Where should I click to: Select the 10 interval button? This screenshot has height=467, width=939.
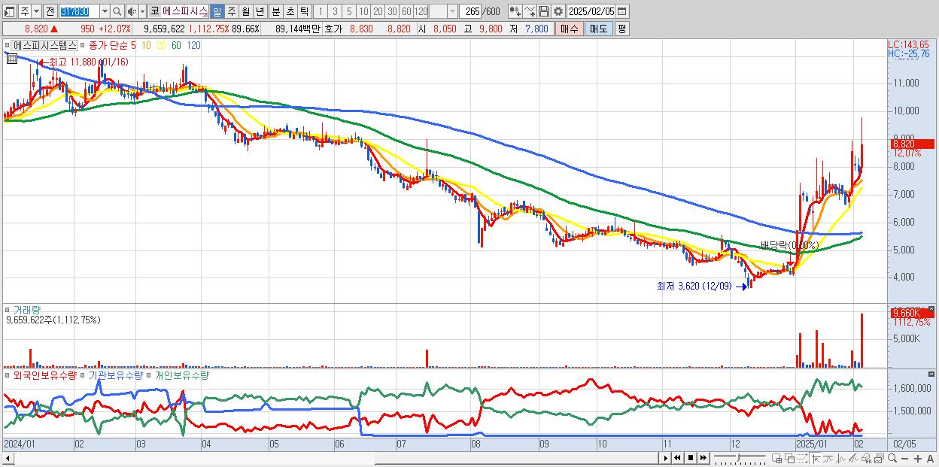point(363,11)
